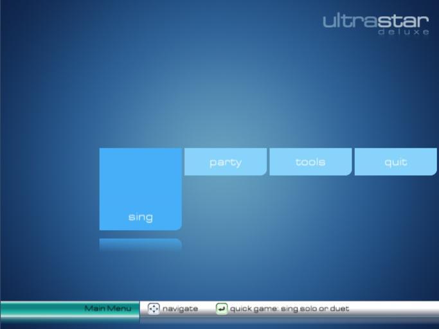Click the 'star' part of the logo

[x=402, y=21]
